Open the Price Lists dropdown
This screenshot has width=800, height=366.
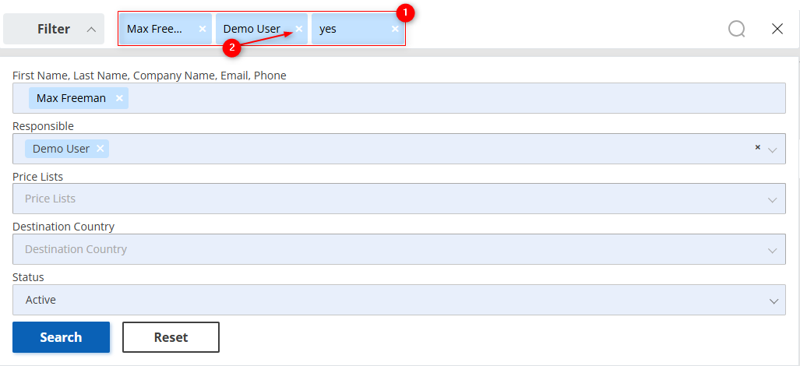399,199
